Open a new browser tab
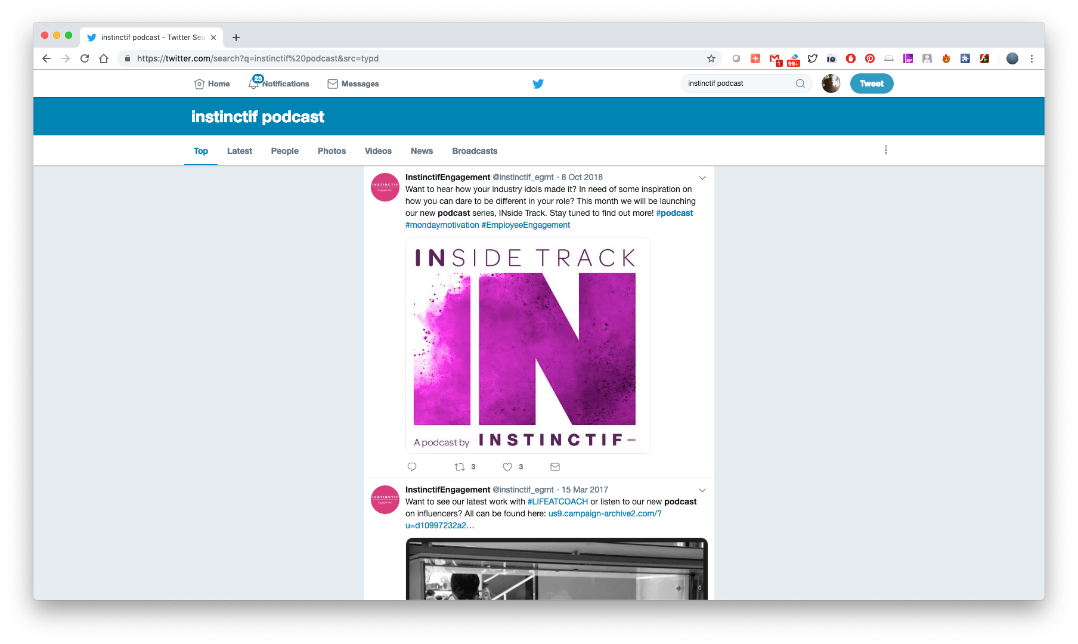Image resolution: width=1078 pixels, height=644 pixels. (236, 38)
